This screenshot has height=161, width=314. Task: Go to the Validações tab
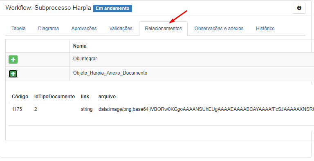tap(121, 29)
